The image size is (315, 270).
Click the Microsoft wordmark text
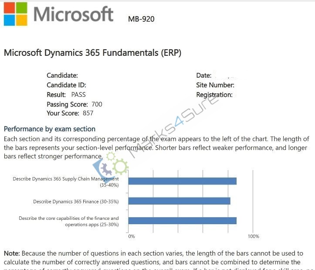(x=74, y=14)
